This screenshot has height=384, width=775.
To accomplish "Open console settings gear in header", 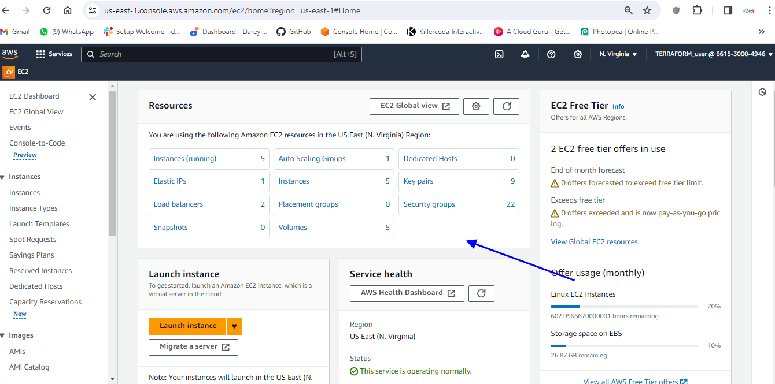I will 577,54.
